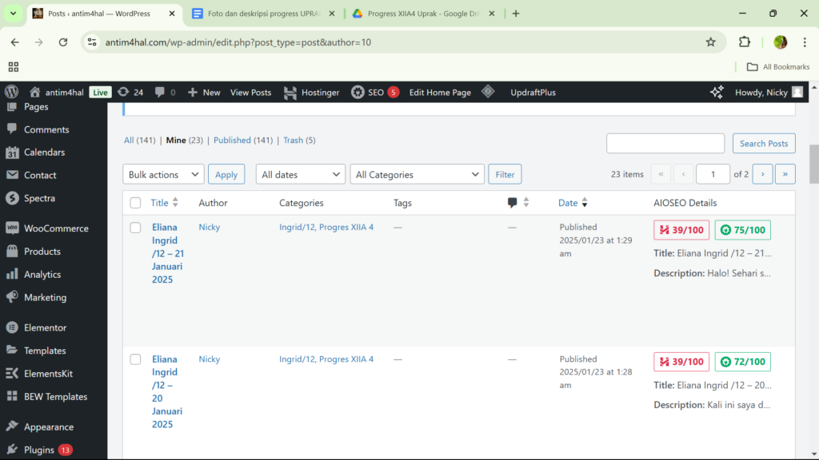Click Progres XIIA 4 category in 20 Januari row
Viewport: 819px width, 460px height.
pos(346,359)
